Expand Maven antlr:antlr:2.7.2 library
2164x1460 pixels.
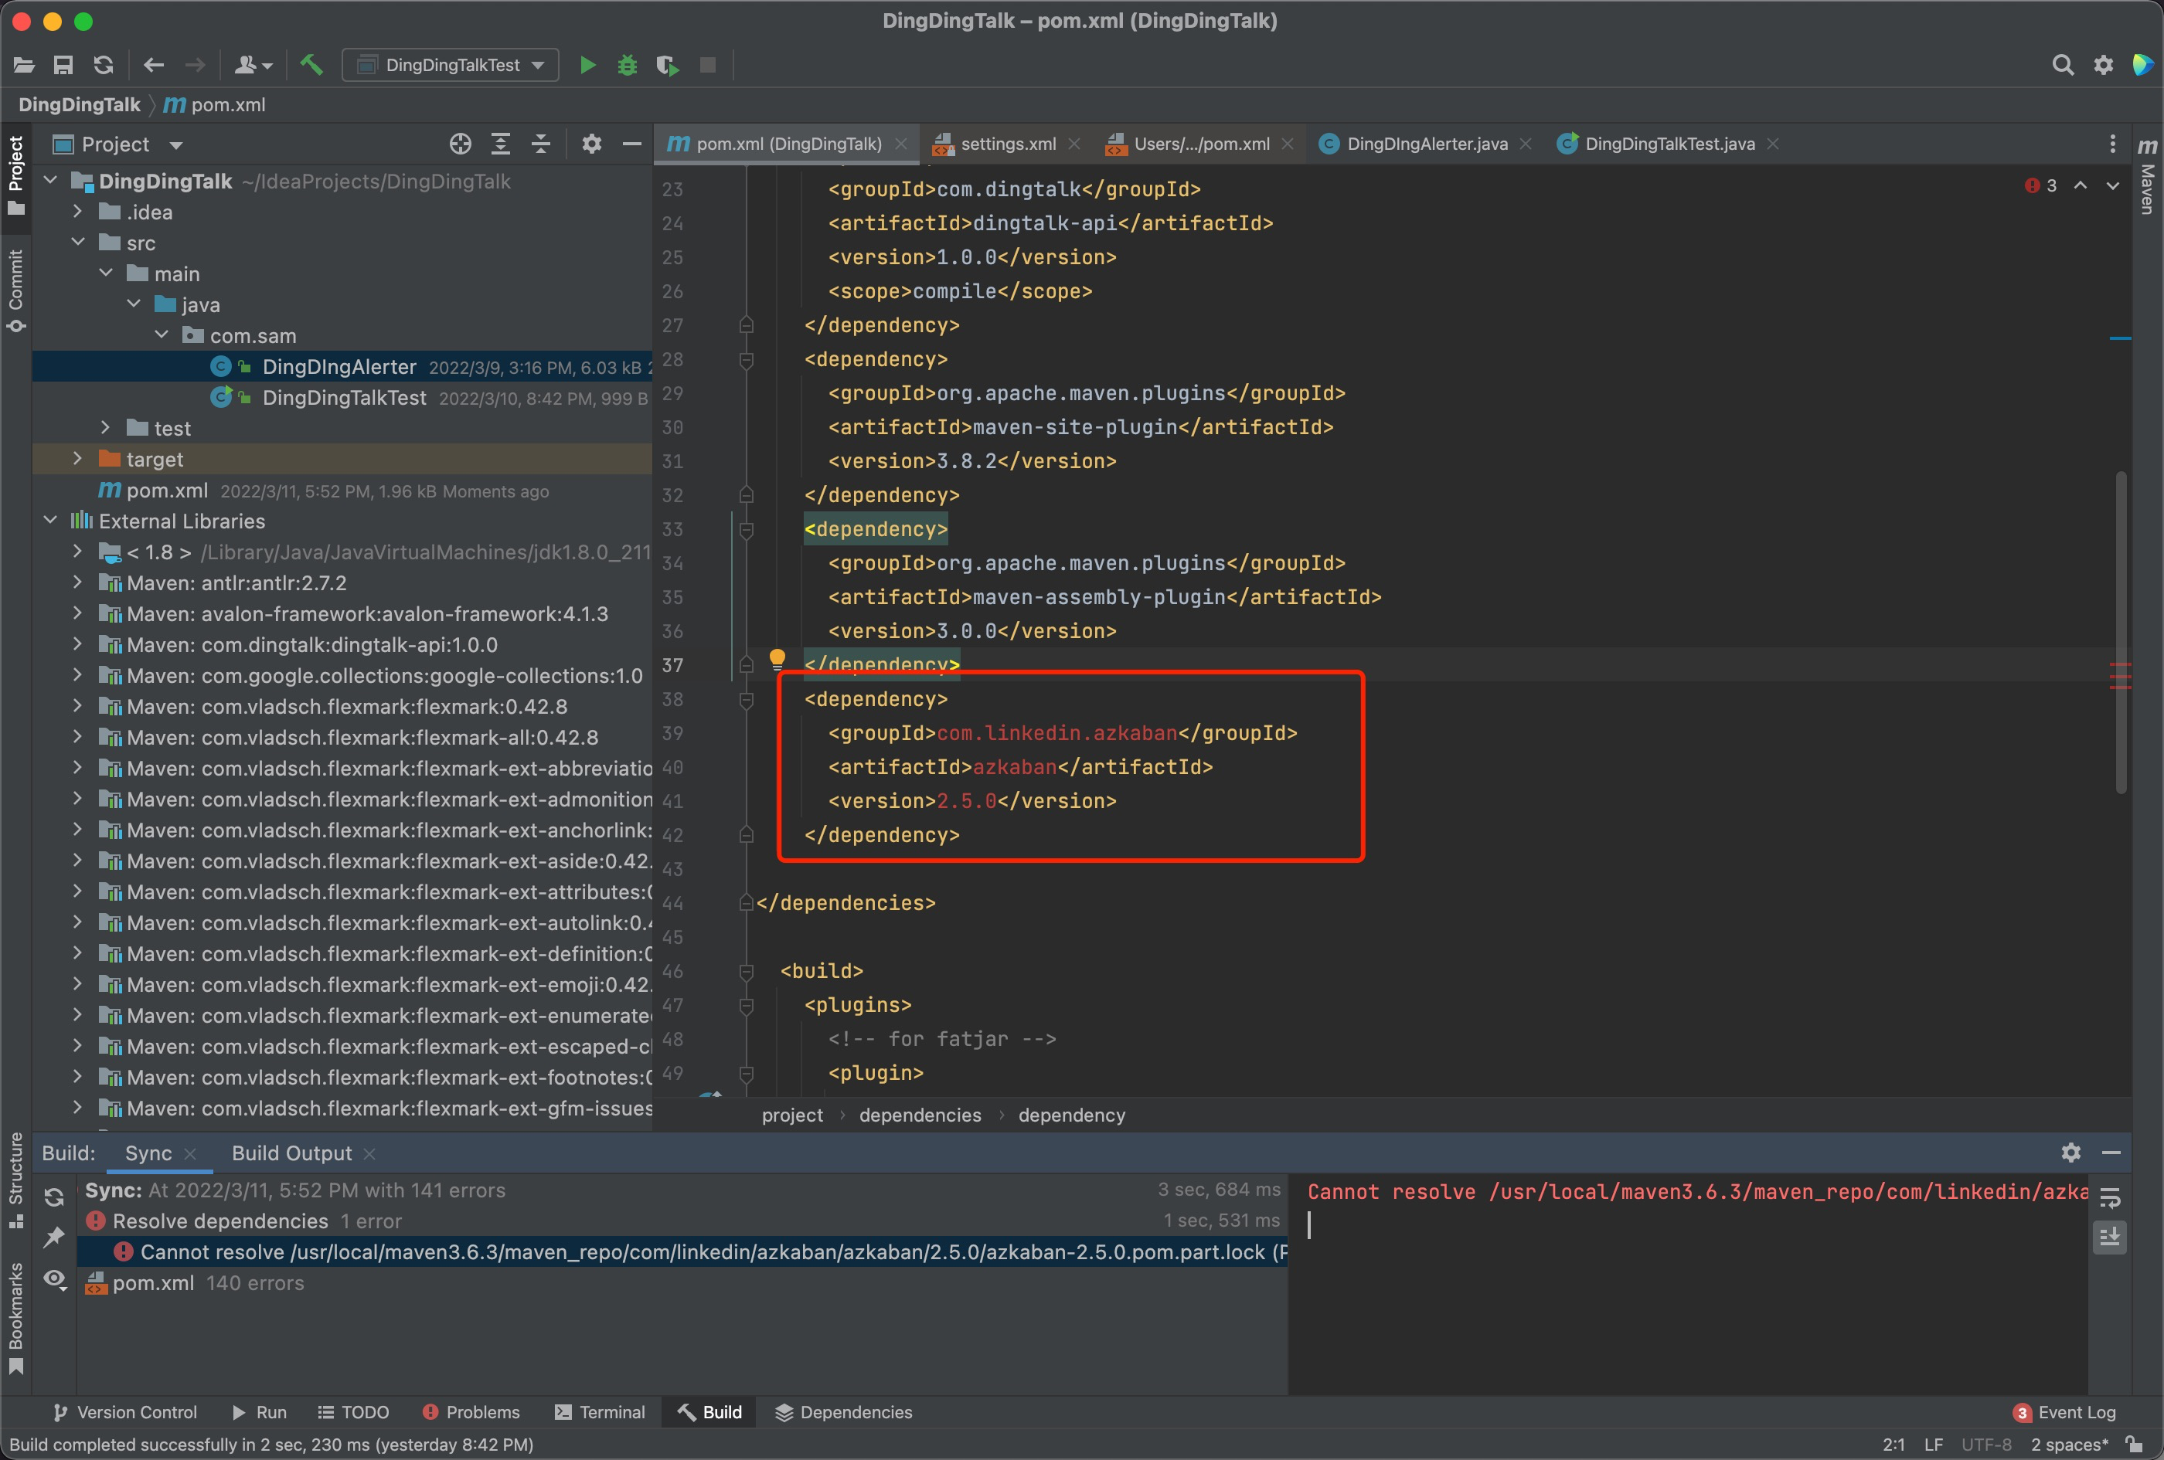pos(77,582)
